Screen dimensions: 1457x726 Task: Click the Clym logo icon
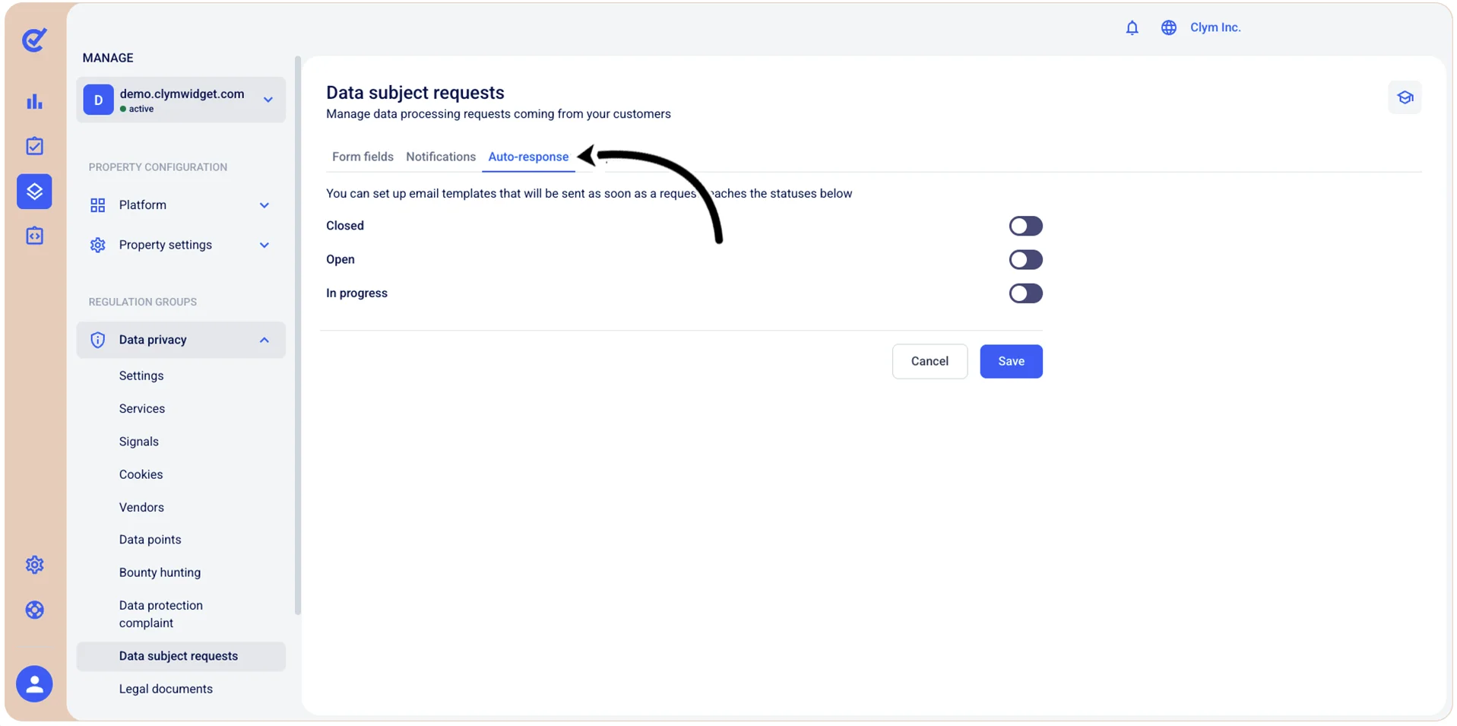point(34,40)
